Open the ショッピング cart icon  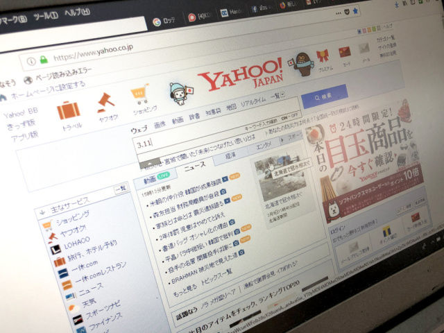click(x=140, y=94)
